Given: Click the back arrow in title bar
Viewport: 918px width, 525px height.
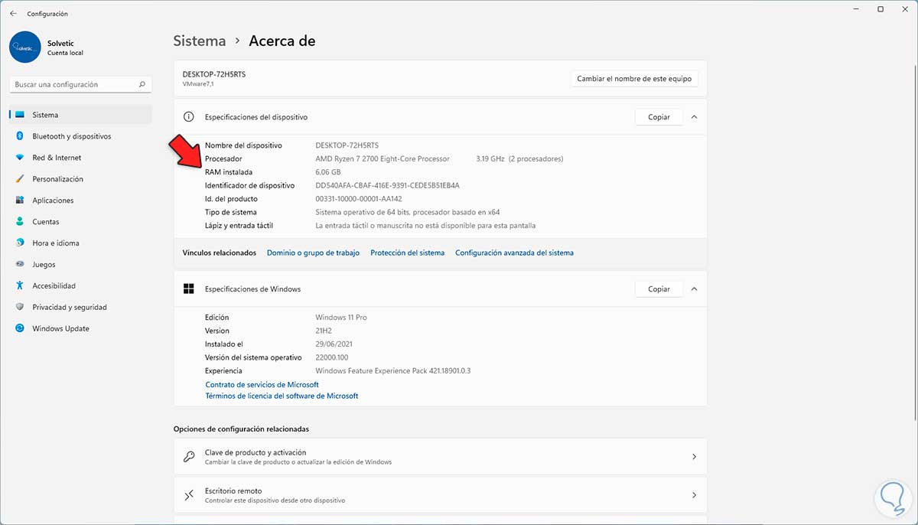Looking at the screenshot, I should coord(13,14).
